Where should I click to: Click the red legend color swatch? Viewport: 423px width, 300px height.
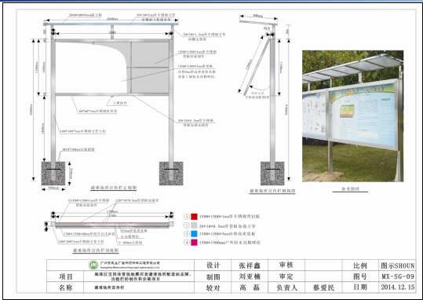[194, 217]
